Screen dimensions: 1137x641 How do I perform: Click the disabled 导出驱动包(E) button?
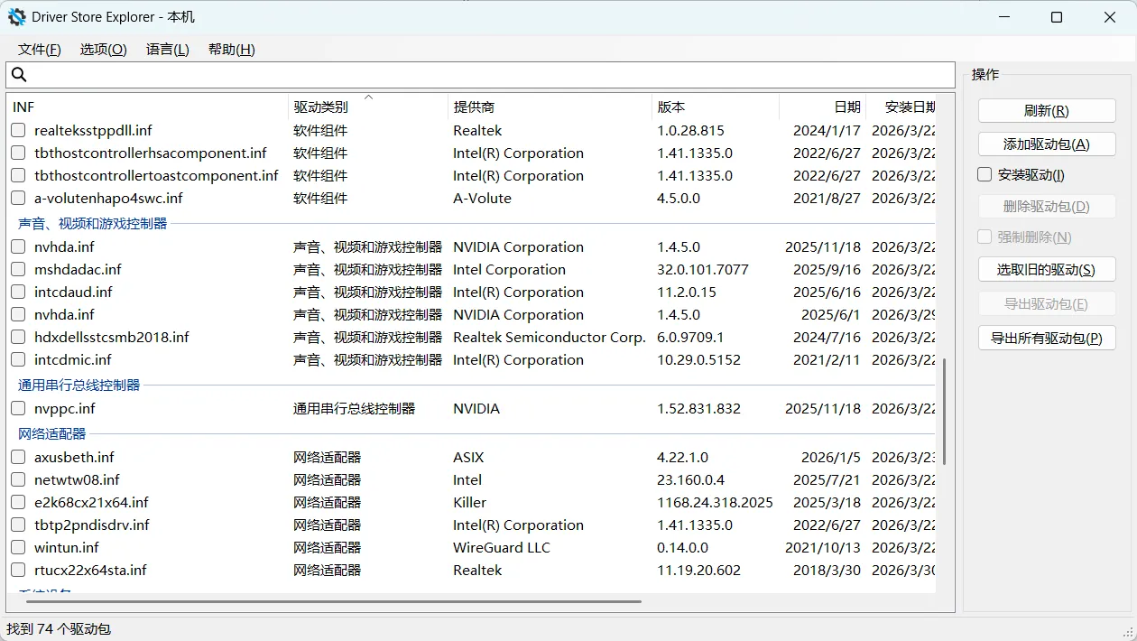pos(1047,304)
